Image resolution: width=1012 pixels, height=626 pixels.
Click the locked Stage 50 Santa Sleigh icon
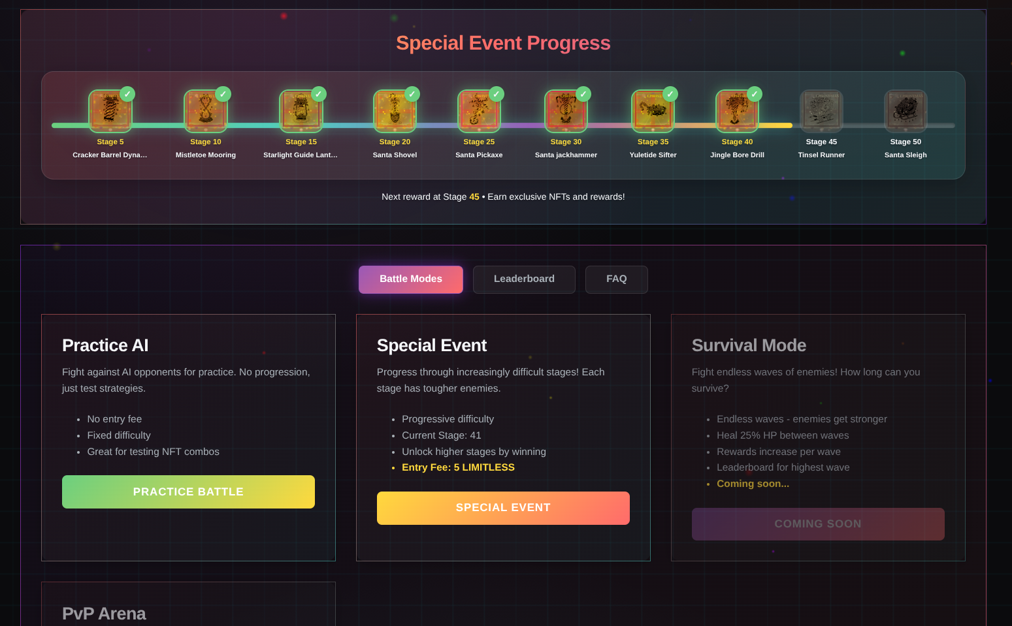(x=906, y=112)
